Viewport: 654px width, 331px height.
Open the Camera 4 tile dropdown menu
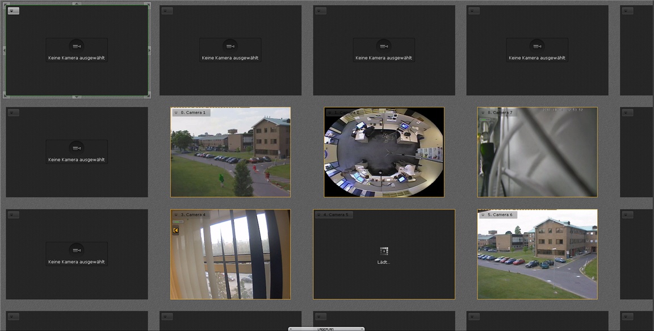click(175, 215)
